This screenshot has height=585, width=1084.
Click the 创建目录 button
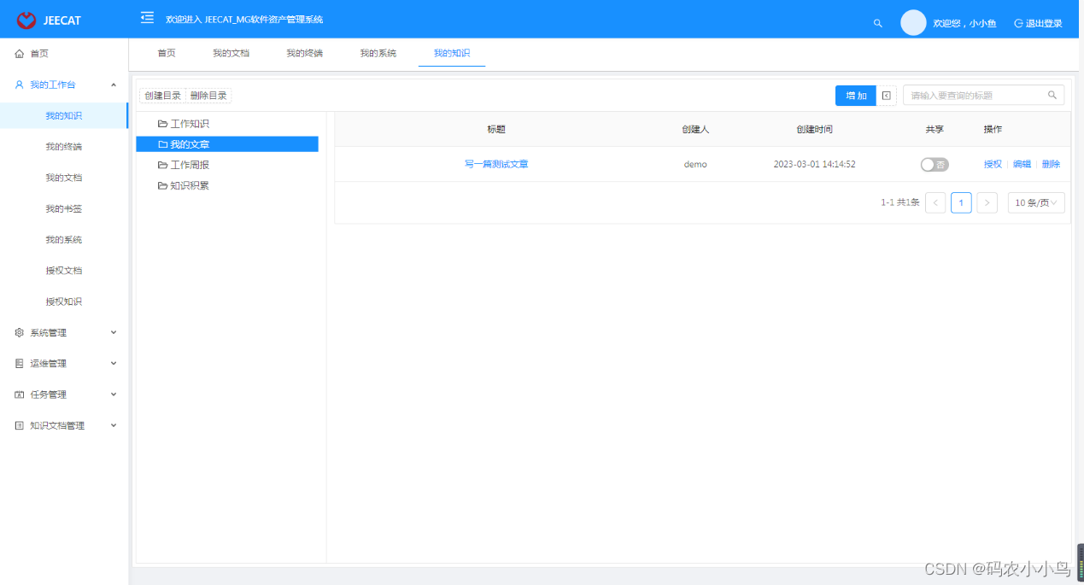pos(162,96)
